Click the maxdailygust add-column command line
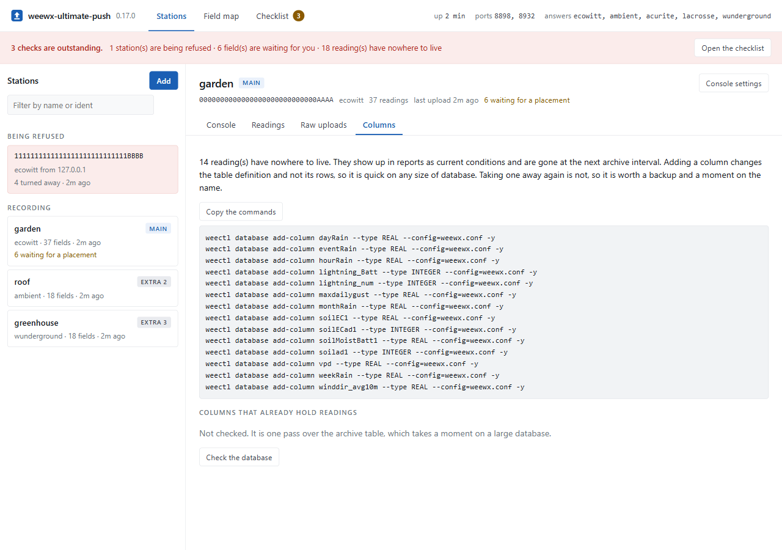Viewport: 782px width, 550px height. pos(360,295)
